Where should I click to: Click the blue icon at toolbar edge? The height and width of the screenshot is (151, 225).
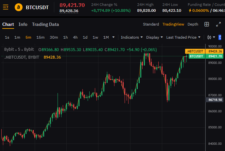click(220, 37)
